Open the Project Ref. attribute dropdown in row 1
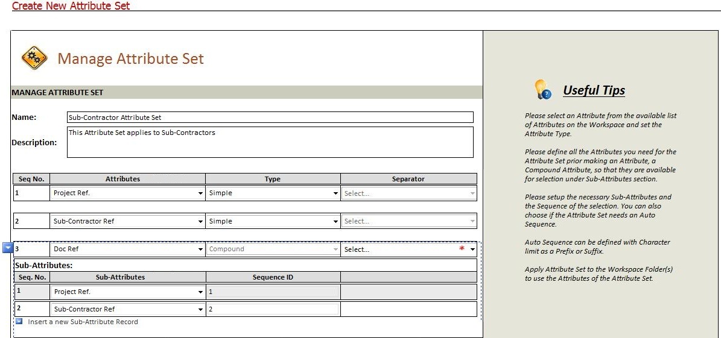This screenshot has width=721, height=338. 200,193
